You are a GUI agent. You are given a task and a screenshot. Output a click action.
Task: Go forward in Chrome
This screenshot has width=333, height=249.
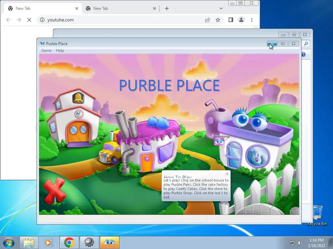tap(19, 20)
